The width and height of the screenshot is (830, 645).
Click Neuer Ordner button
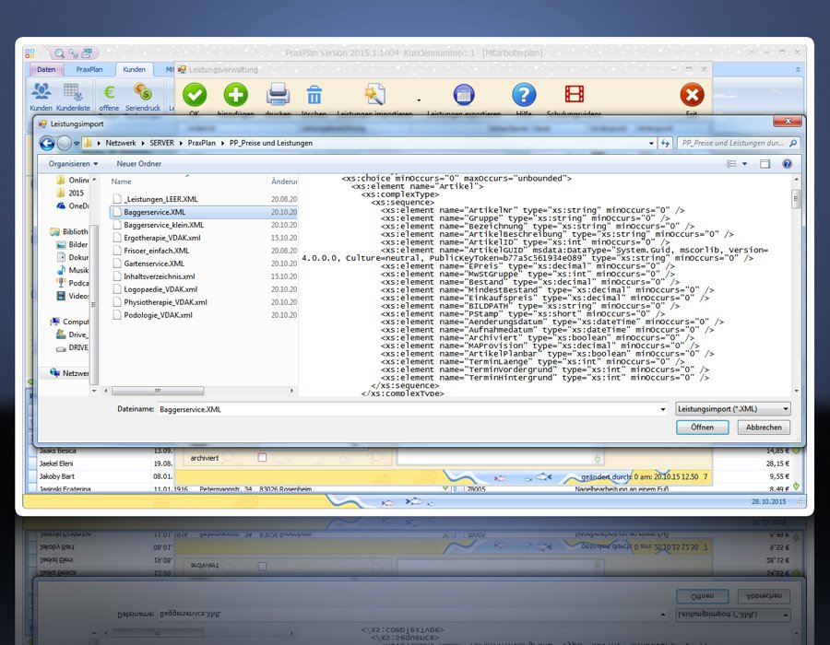(138, 164)
